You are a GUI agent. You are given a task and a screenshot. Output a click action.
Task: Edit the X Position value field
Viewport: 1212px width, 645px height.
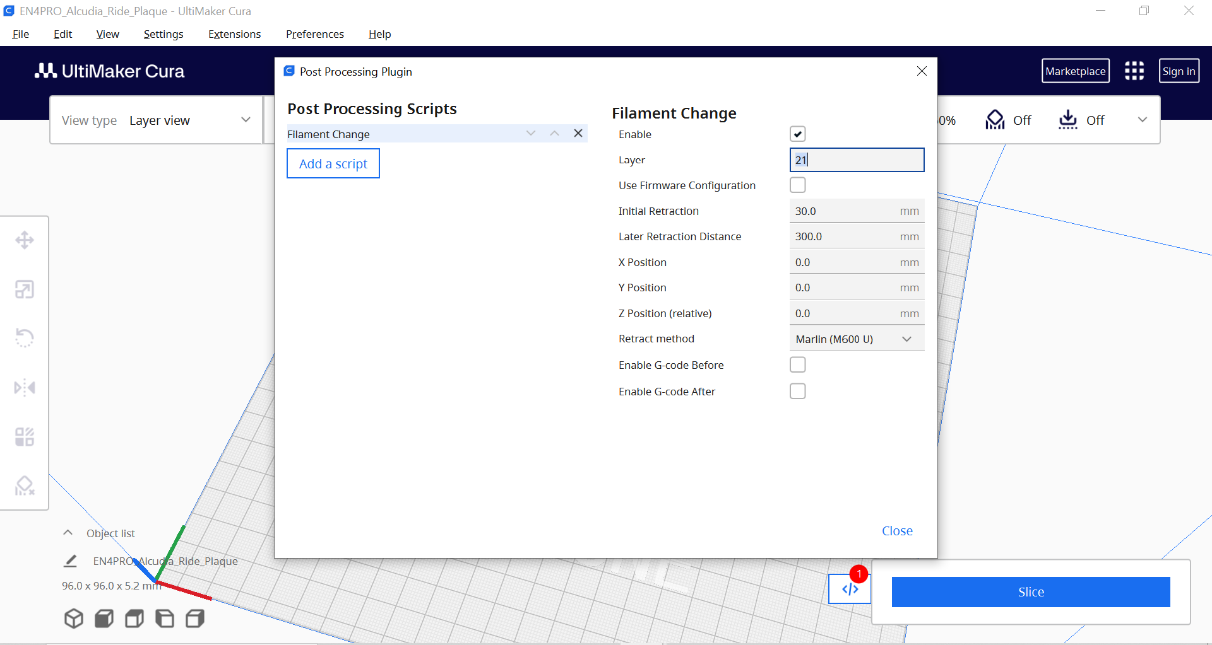(857, 262)
